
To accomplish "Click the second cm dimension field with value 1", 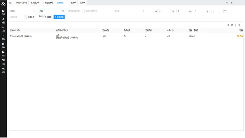I will (165, 11).
